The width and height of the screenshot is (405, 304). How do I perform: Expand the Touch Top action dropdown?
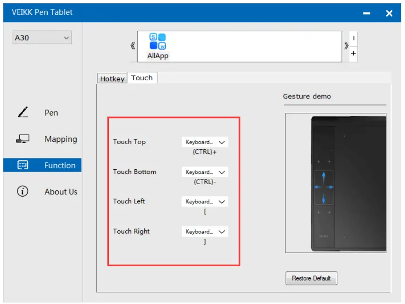[x=205, y=142]
